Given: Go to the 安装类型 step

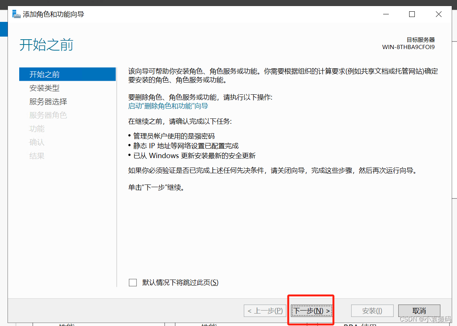Looking at the screenshot, I should 44,88.
